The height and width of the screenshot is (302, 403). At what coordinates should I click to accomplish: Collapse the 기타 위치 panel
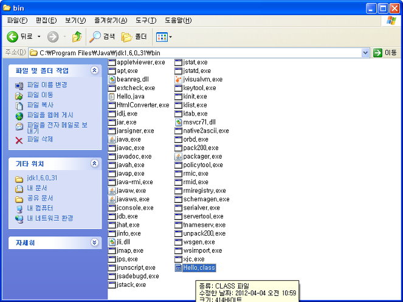tap(95, 163)
